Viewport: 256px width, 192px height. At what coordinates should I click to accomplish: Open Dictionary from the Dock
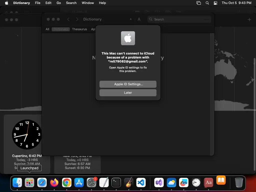coord(208,182)
